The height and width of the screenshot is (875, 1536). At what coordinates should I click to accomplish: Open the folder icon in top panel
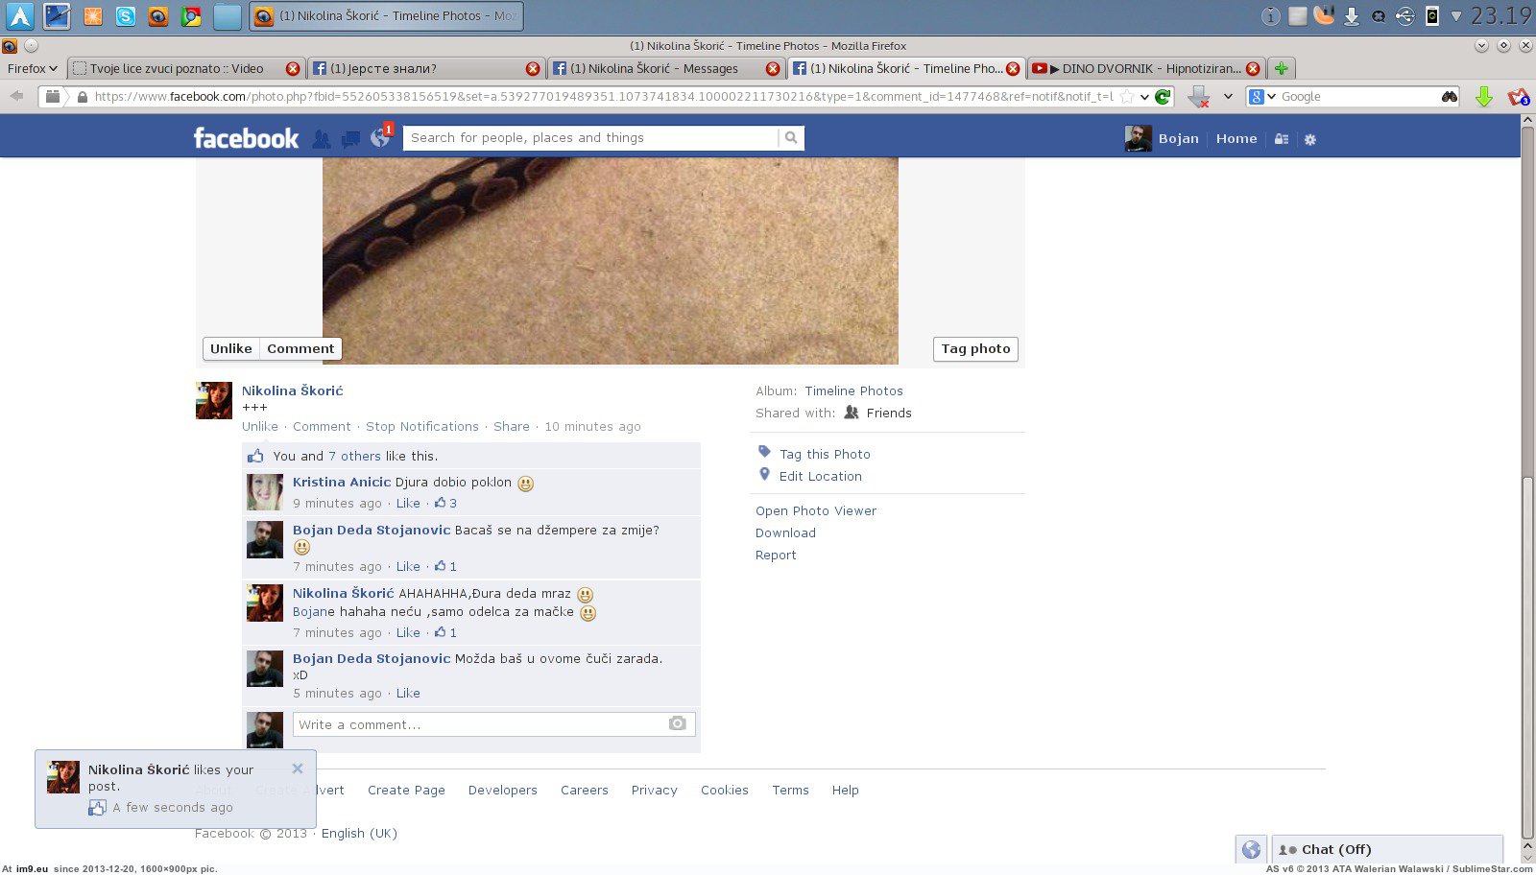click(228, 16)
